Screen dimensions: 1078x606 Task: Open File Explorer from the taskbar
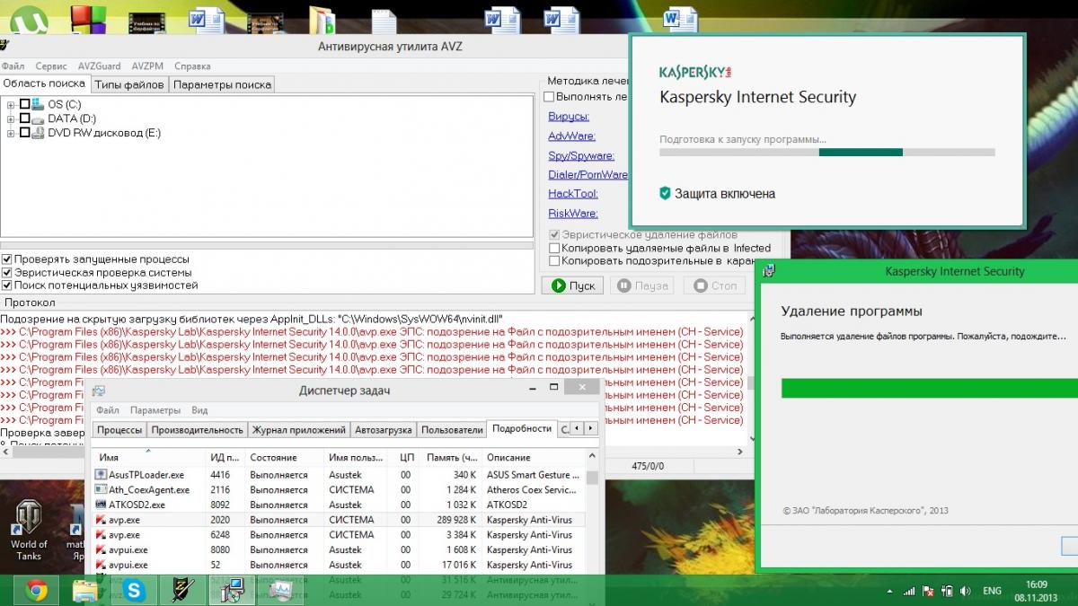85,590
